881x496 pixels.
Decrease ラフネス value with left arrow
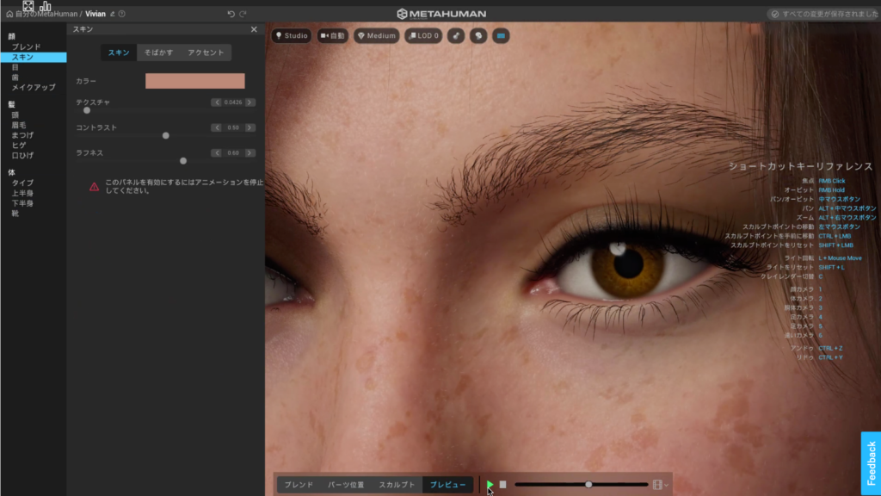(x=216, y=153)
